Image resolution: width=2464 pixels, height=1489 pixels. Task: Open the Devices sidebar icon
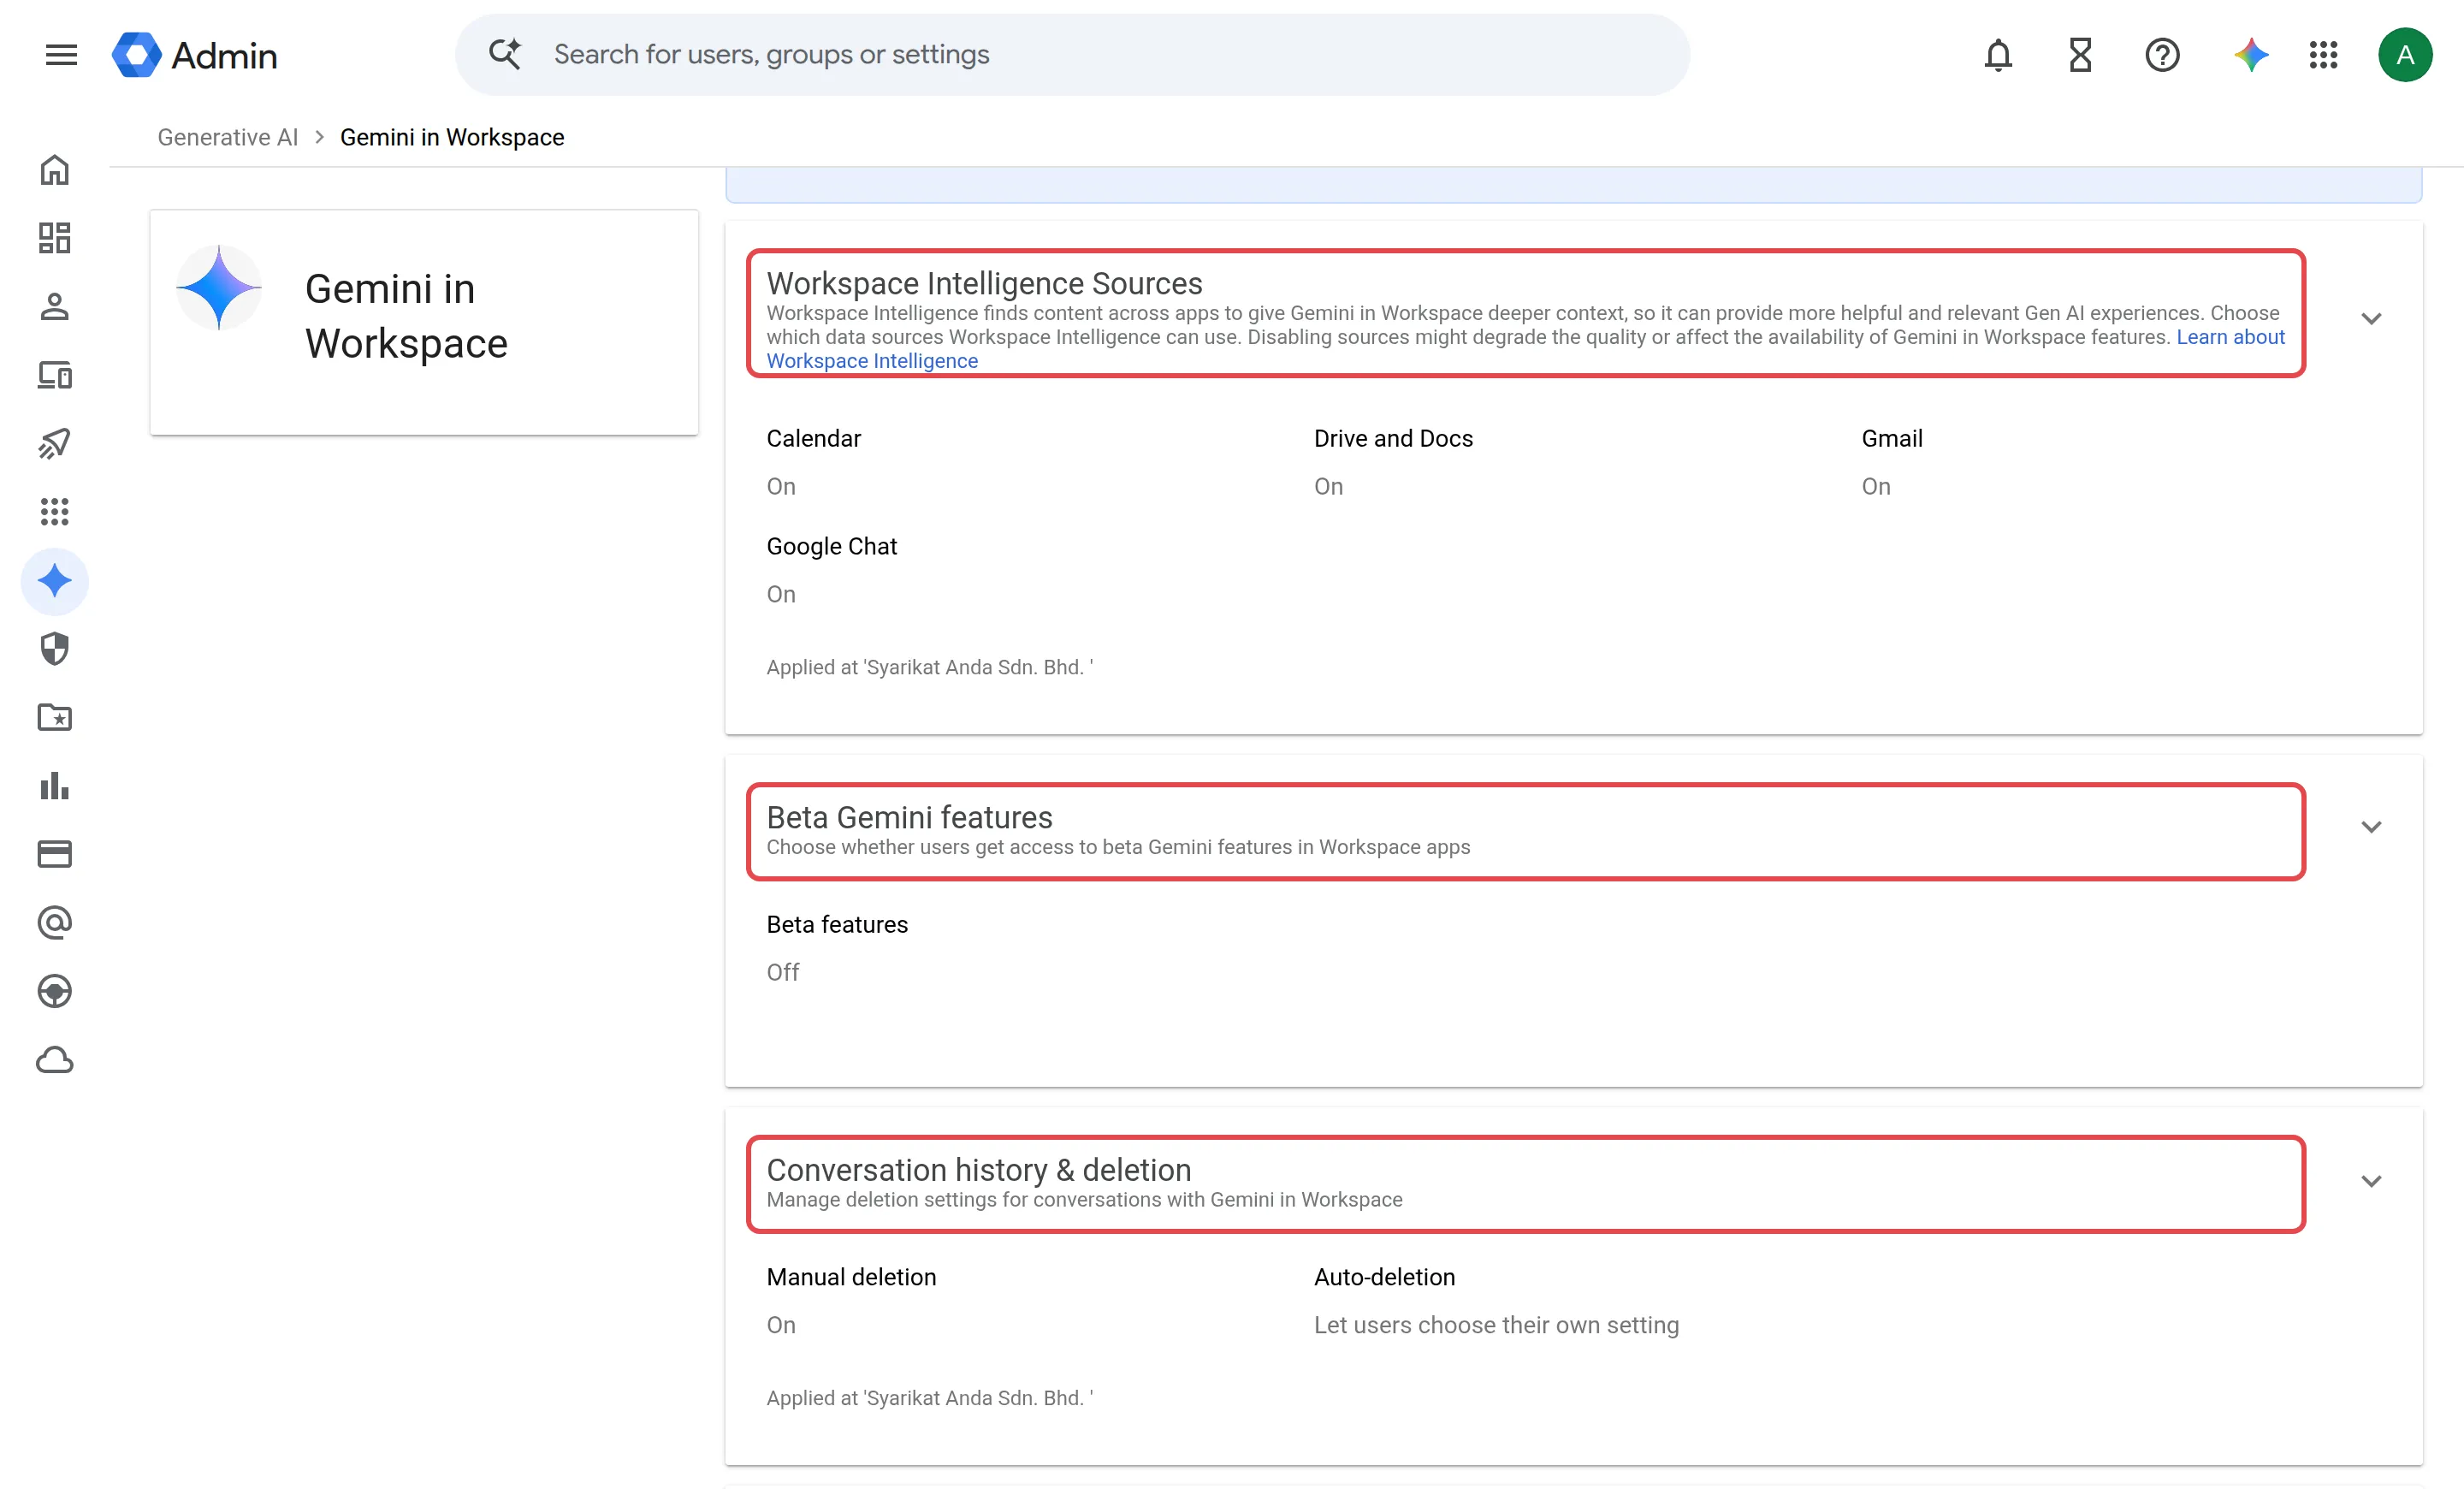click(54, 375)
